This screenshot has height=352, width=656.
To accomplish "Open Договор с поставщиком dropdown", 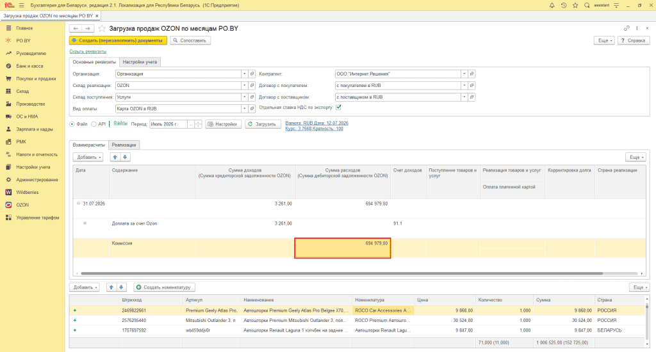I will (x=464, y=97).
